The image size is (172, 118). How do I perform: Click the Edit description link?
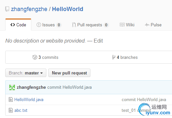coord(98,41)
